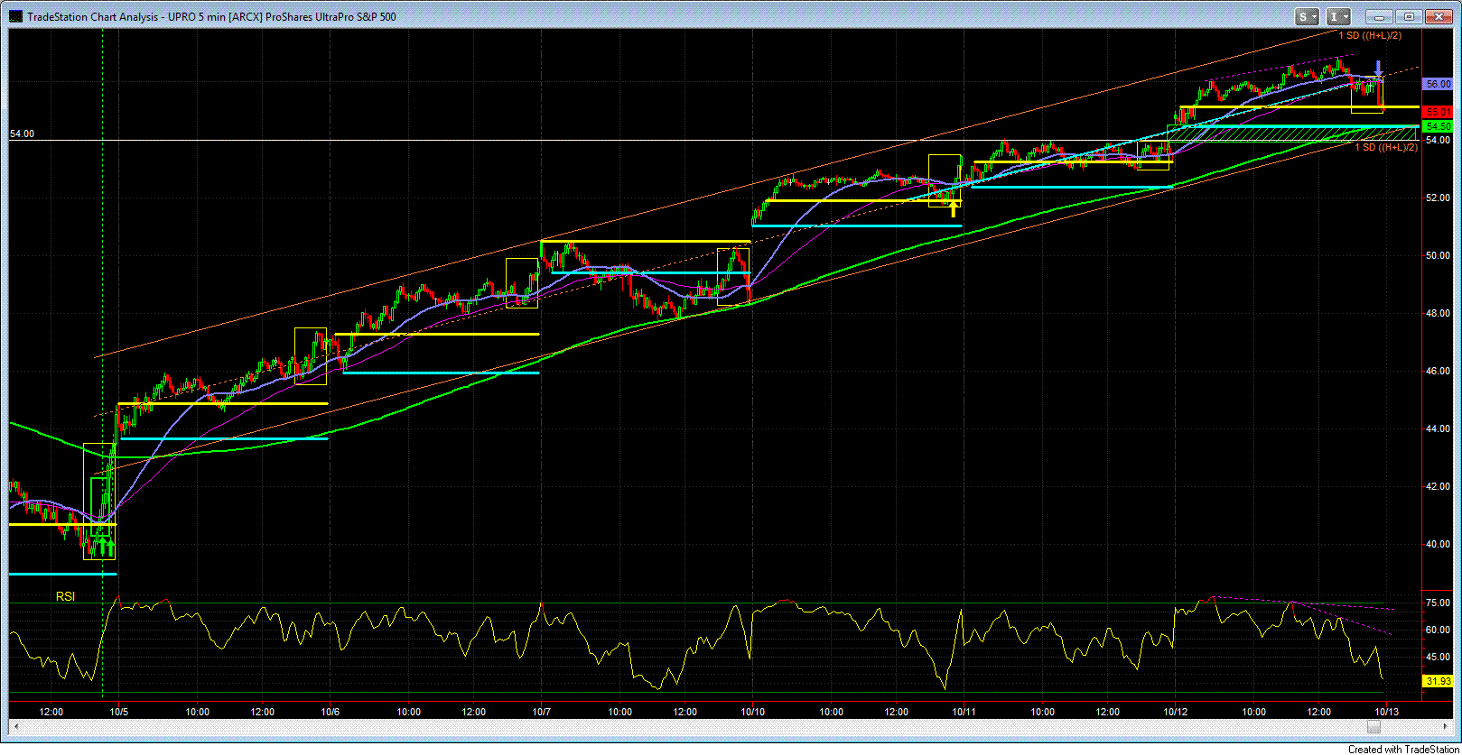Open the S symbol-linking dropdown in title bar
The image size is (1462, 755).
tap(1308, 16)
